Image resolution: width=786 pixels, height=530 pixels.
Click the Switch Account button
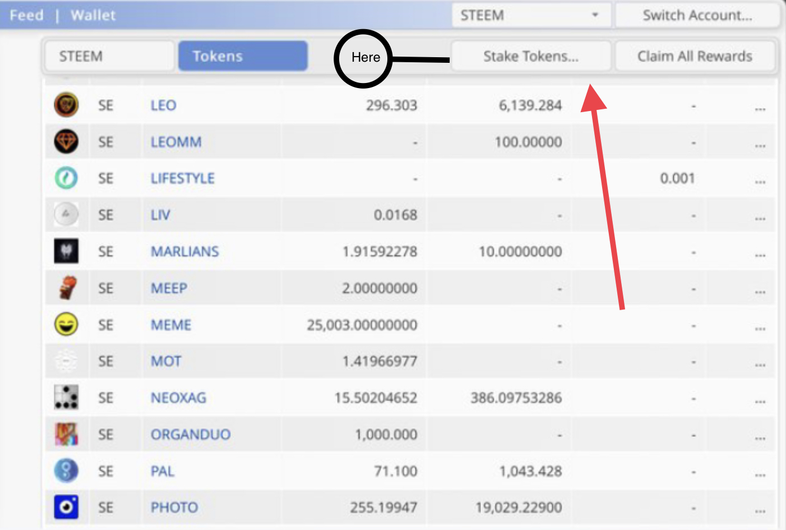tap(697, 15)
